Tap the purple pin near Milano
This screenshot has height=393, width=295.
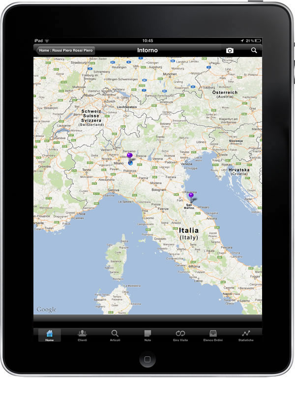pyautogui.click(x=130, y=155)
